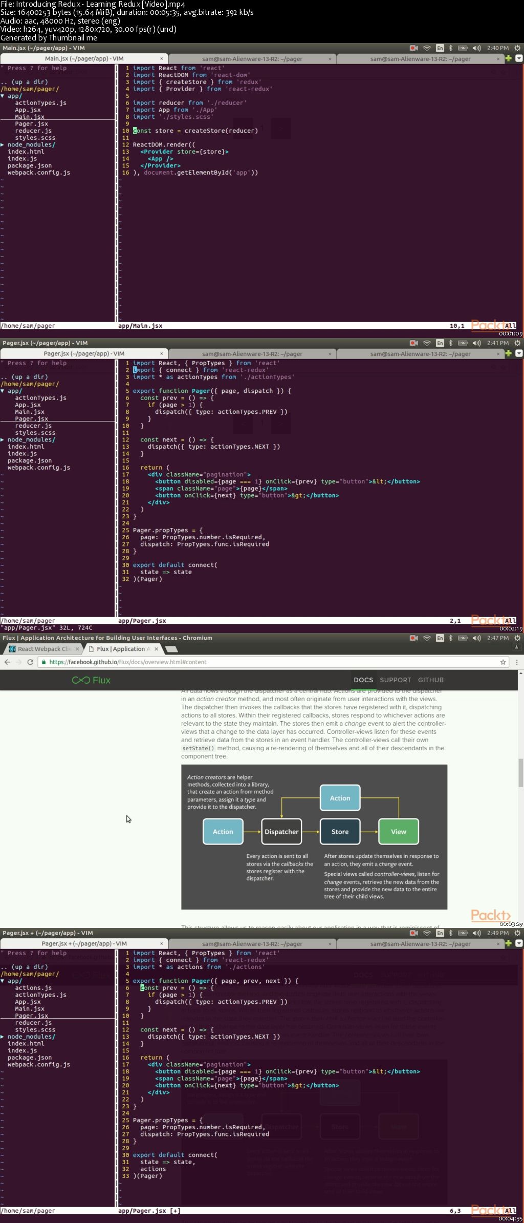The image size is (524, 1223).
Task: Switch to the Flux | Application browser tab
Action: click(123, 649)
